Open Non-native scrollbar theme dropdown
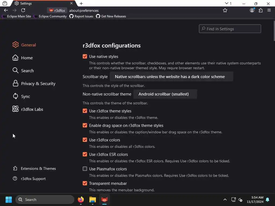275x206 pixels. tap(165, 94)
